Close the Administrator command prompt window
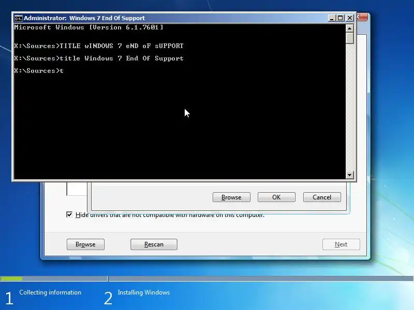The height and width of the screenshot is (310, 414). coord(350,18)
